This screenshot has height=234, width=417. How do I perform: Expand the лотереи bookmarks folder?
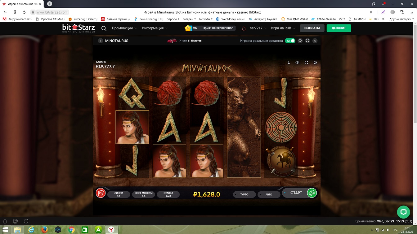189,19
